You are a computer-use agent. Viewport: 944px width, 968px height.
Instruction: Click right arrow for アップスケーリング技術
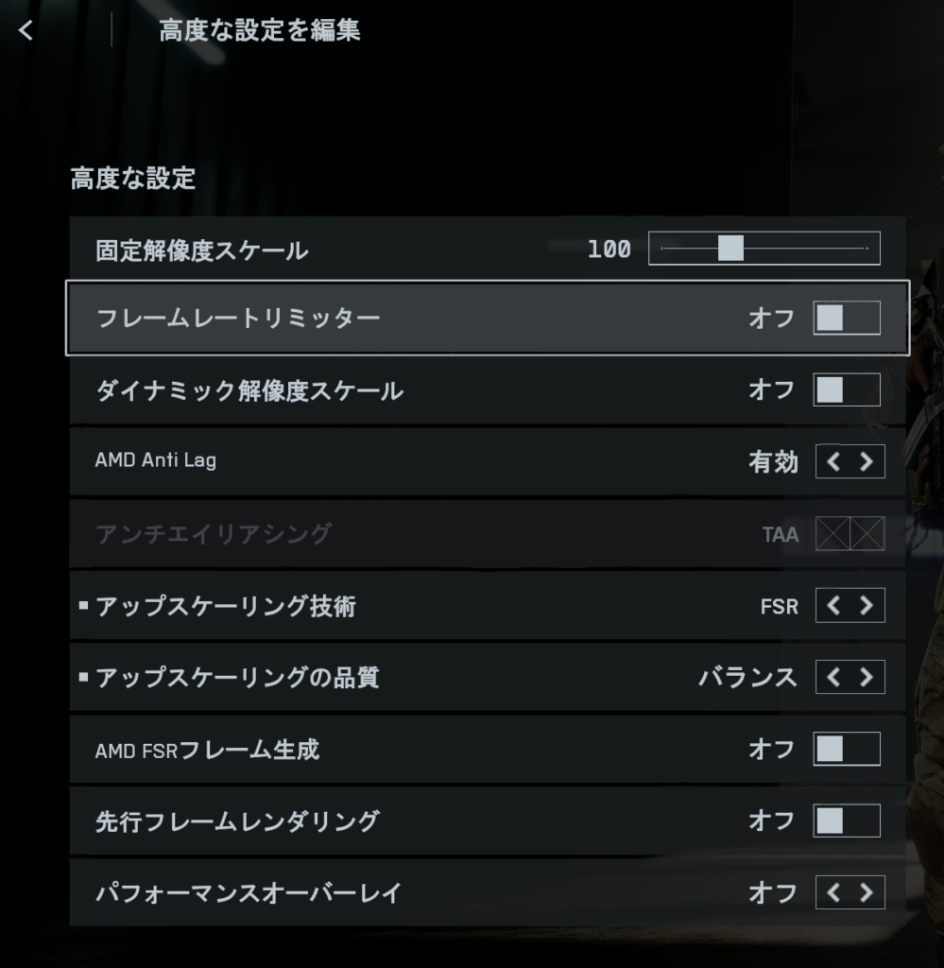coord(867,605)
